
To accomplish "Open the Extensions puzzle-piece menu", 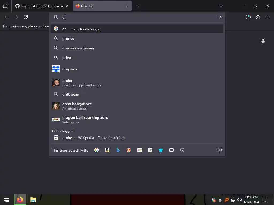I will (258, 17).
